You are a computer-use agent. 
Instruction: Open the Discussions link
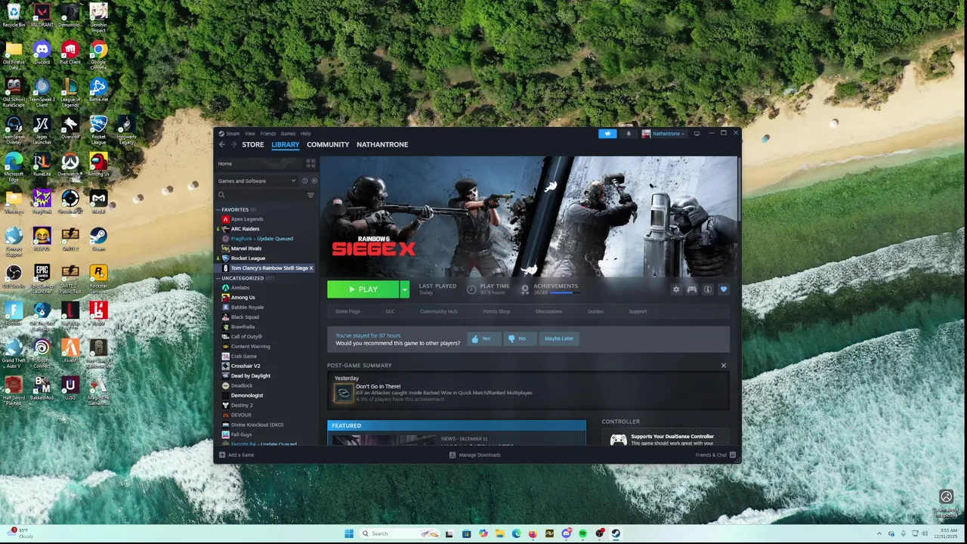point(549,311)
